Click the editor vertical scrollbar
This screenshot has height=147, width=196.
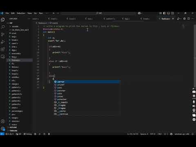195,56
